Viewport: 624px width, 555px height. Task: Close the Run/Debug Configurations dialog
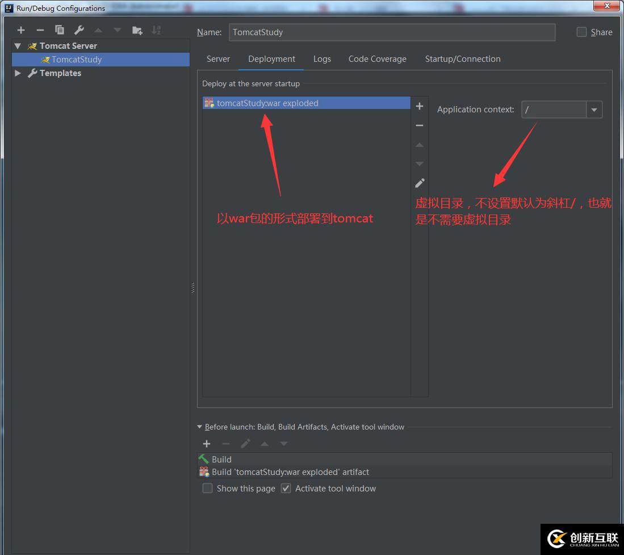pos(606,6)
